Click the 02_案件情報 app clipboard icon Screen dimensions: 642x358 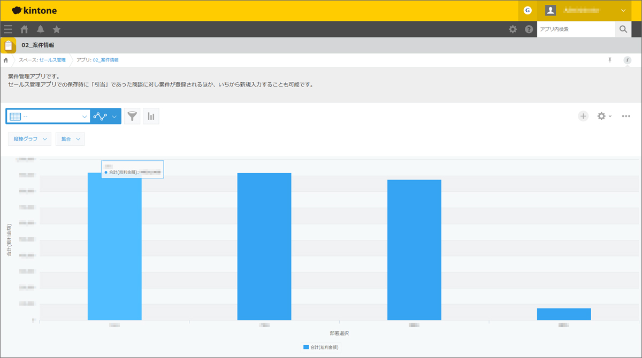coord(8,45)
